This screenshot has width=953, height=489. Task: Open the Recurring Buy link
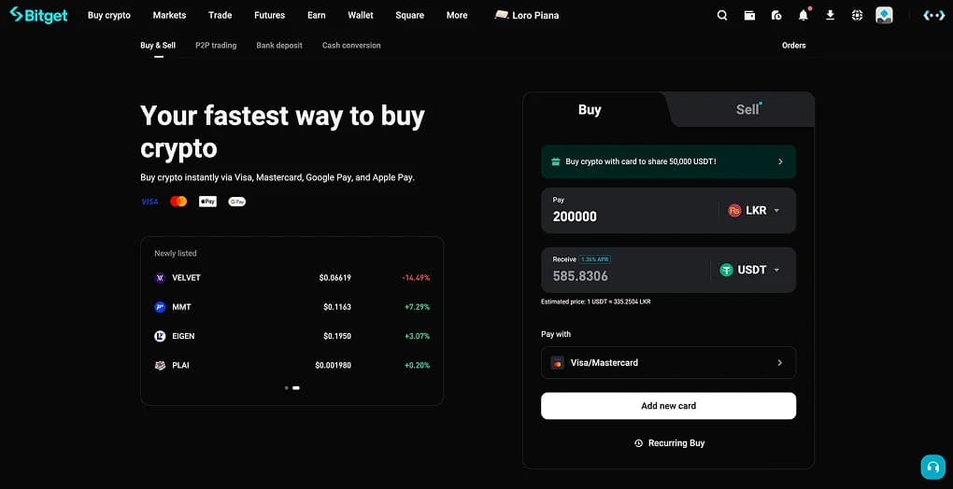coord(669,443)
